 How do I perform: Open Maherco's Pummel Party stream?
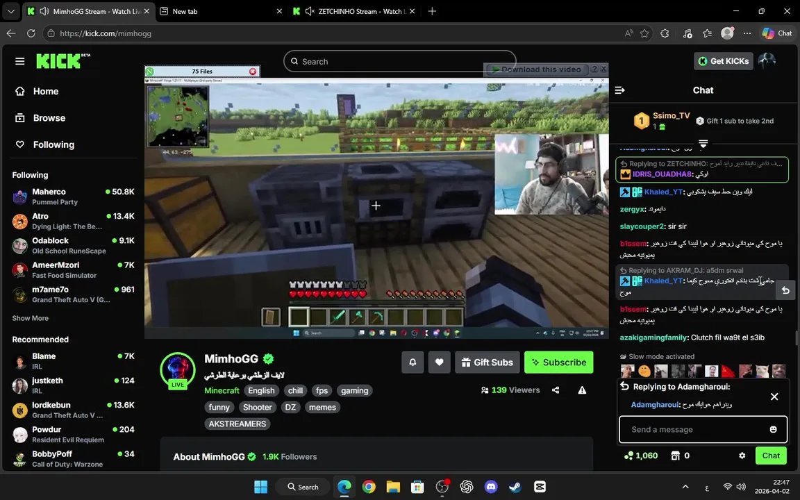[74, 197]
